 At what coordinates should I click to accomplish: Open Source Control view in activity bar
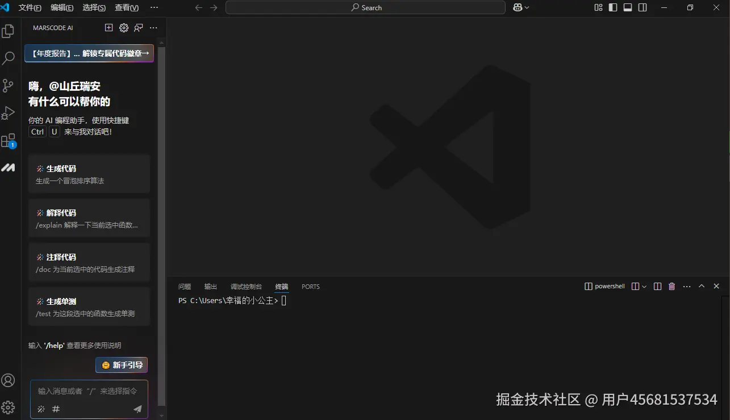pyautogui.click(x=8, y=86)
